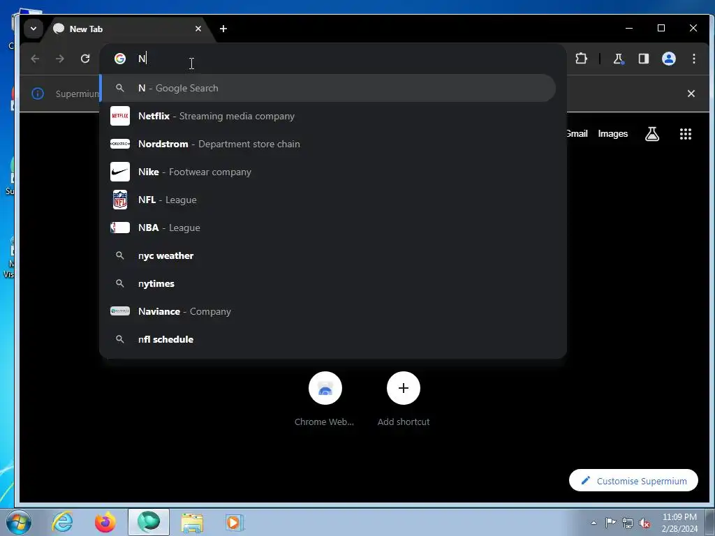Viewport: 715px width, 536px height.
Task: Open the toolbar labs flask icon
Action: [x=619, y=59]
